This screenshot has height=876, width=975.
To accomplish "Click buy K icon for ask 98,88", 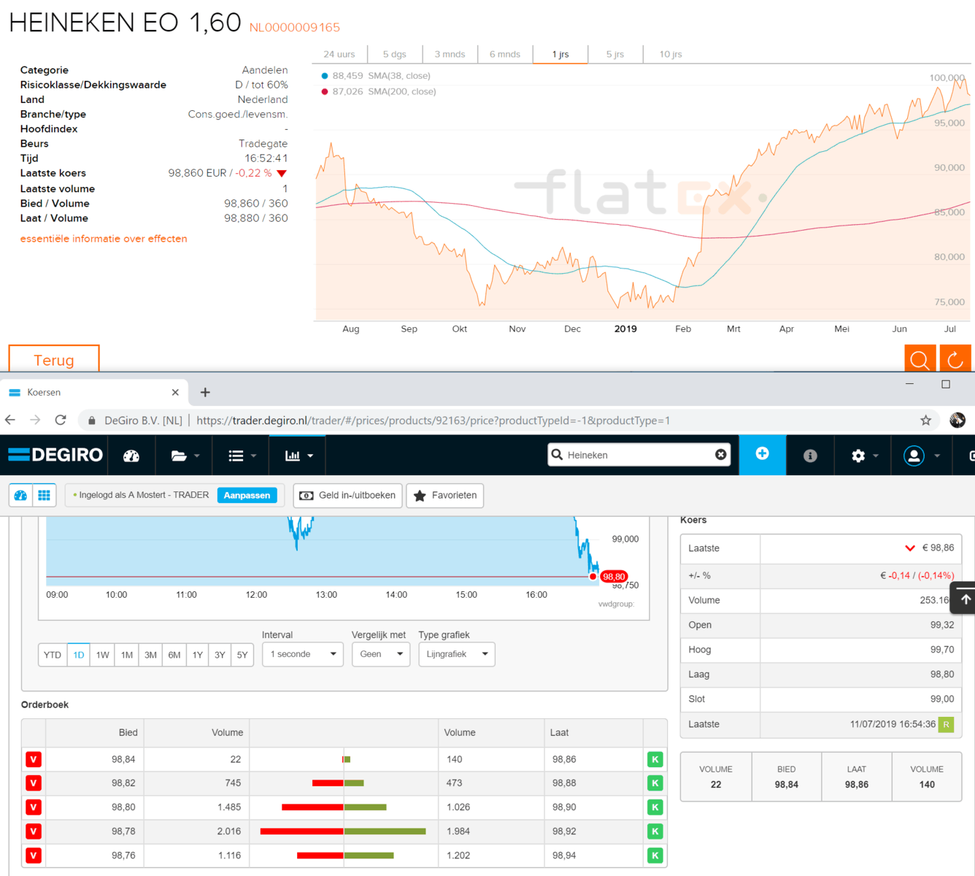I will [655, 783].
